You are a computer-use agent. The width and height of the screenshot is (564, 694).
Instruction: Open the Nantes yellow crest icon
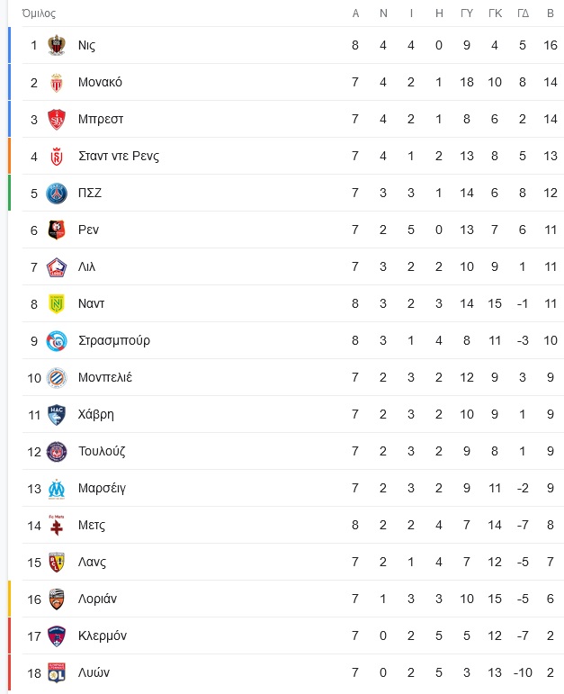click(57, 303)
